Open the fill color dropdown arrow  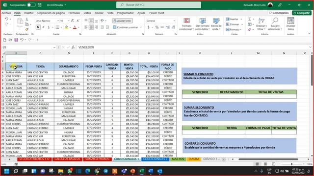(70, 27)
